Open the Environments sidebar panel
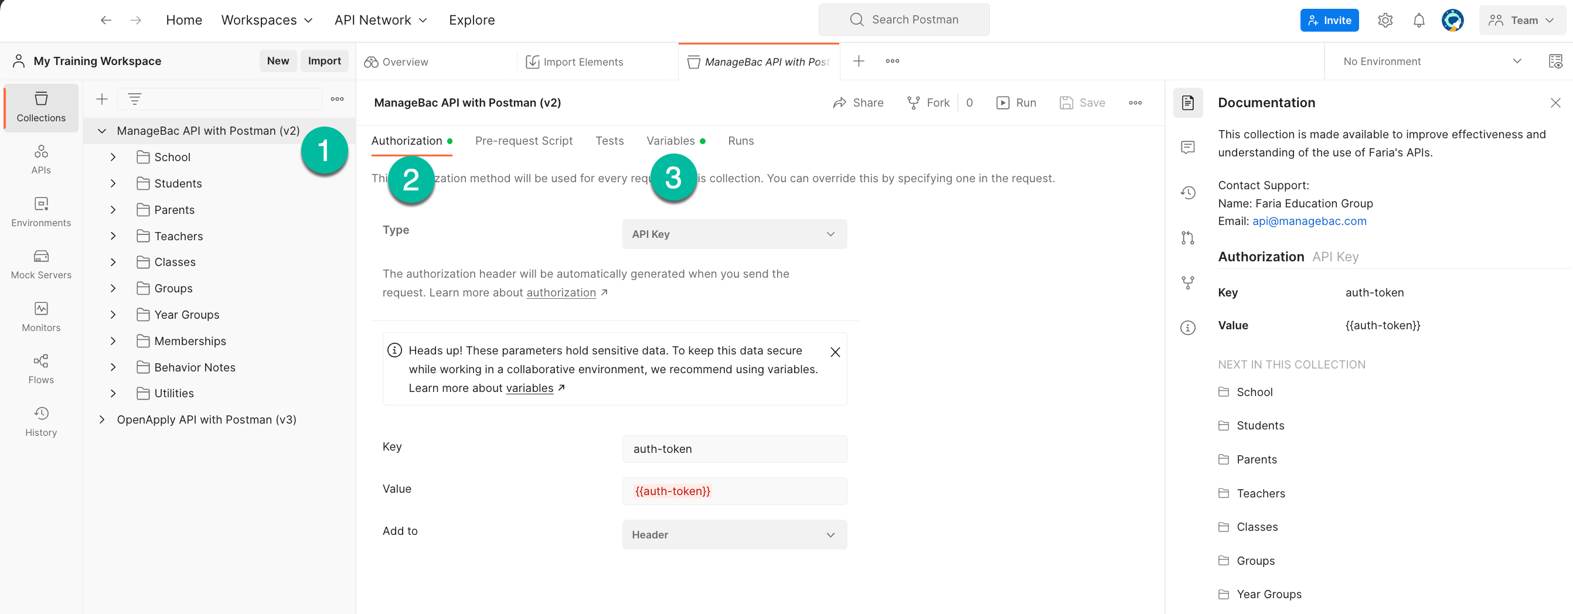The width and height of the screenshot is (1573, 614). pos(41,212)
